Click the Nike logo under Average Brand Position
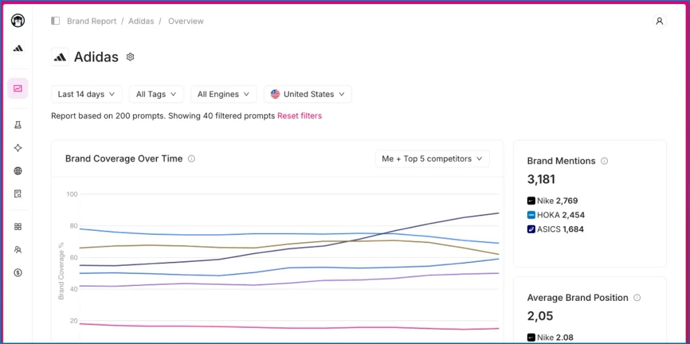The height and width of the screenshot is (344, 690). coord(531,338)
